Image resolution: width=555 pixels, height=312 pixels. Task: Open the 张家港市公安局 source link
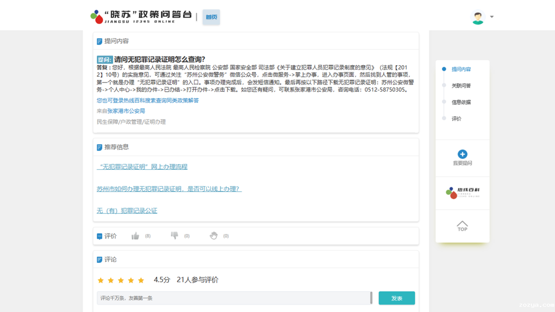coord(126,111)
